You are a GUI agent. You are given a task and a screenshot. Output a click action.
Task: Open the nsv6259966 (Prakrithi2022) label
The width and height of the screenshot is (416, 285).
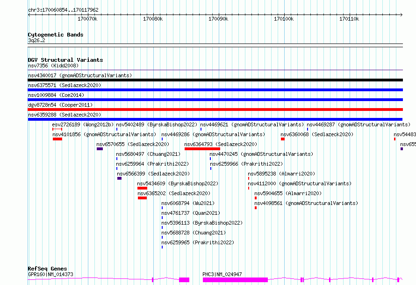click(246, 164)
